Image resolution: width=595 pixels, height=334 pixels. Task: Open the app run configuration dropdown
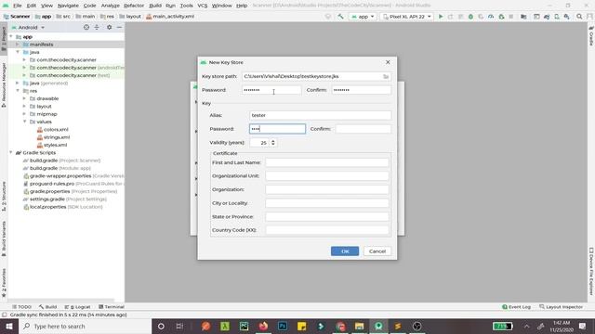click(x=363, y=17)
